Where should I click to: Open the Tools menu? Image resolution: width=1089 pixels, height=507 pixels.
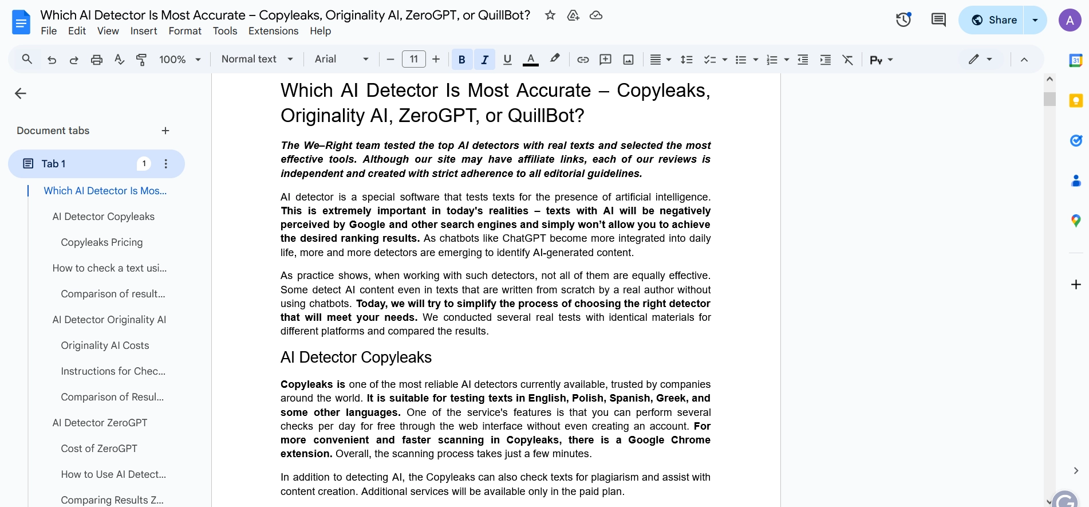[225, 31]
